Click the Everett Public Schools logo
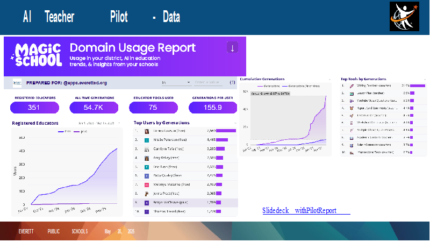Viewport: 430px width, 242px height. 404,16
